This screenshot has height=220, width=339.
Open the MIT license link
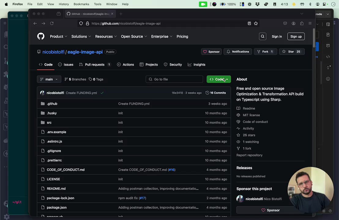tap(251, 115)
